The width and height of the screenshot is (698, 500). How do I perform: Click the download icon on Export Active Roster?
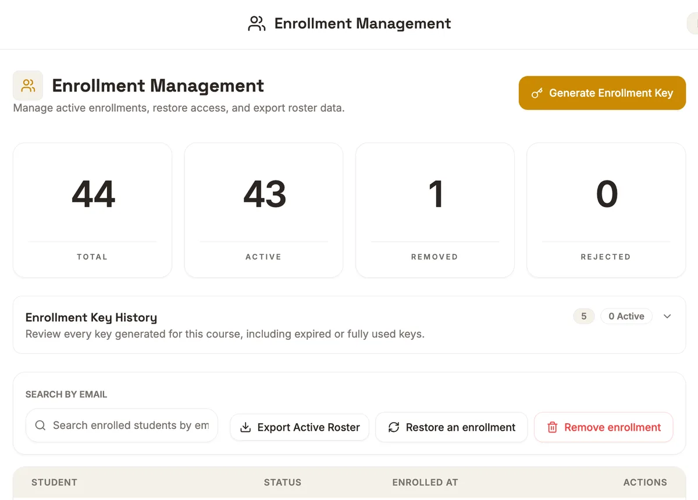point(245,427)
